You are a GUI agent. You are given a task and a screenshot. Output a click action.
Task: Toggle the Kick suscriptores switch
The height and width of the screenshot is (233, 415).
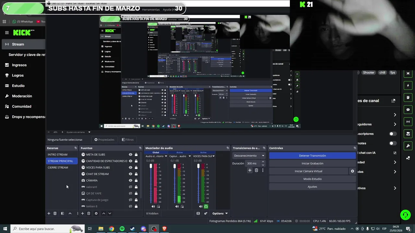tap(393, 134)
